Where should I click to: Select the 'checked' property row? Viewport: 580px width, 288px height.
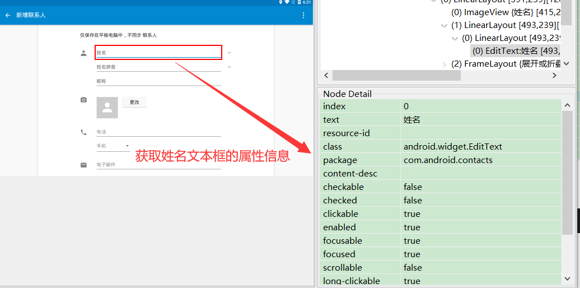(x=441, y=200)
